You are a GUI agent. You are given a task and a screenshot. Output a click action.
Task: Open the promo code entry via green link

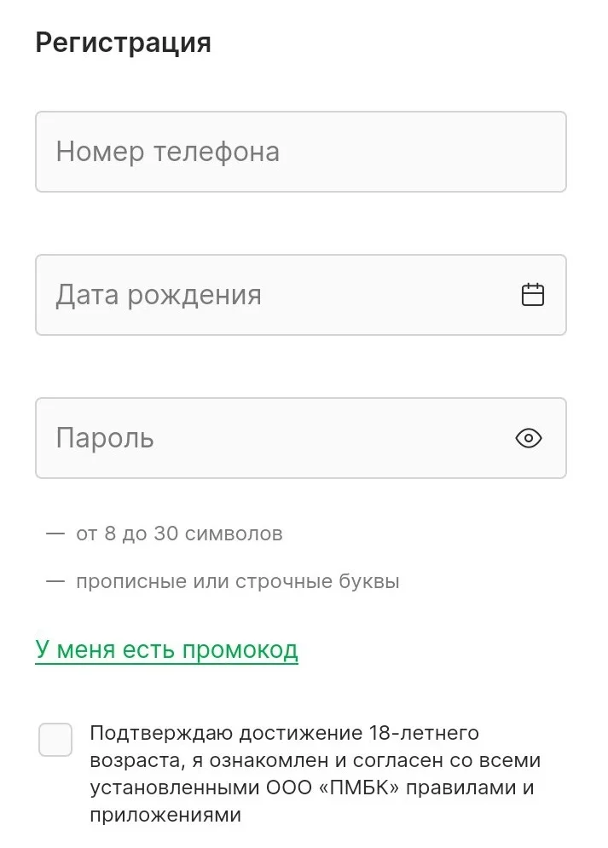pos(166,649)
